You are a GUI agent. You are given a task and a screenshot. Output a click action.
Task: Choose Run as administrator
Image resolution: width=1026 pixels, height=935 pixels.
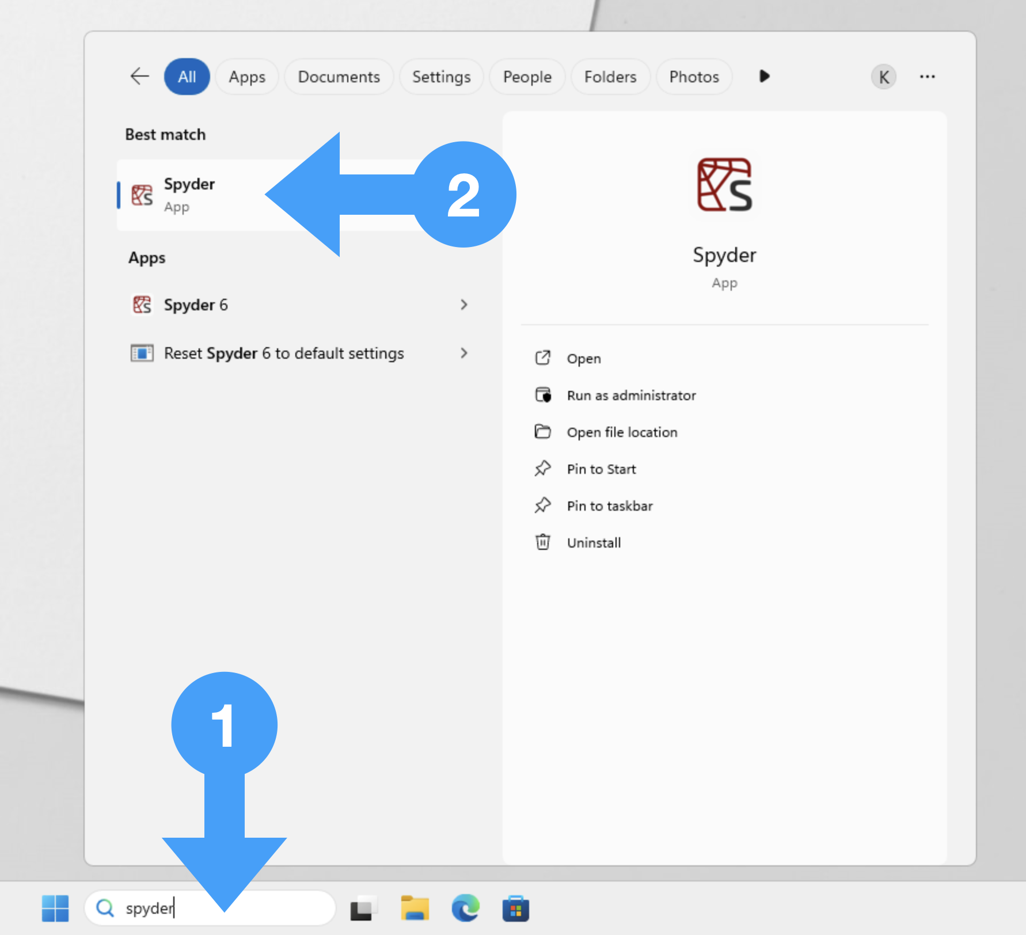tap(631, 395)
